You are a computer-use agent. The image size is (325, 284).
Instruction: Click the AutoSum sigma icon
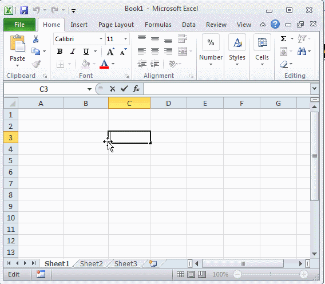point(283,38)
